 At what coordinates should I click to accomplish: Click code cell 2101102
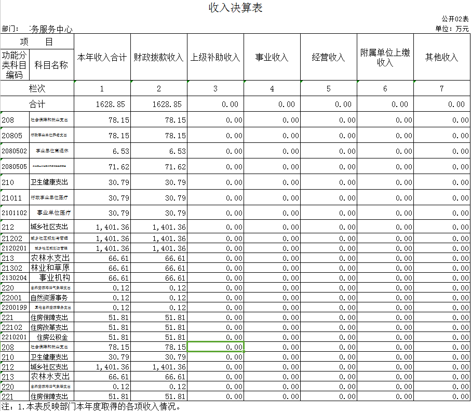15,213
